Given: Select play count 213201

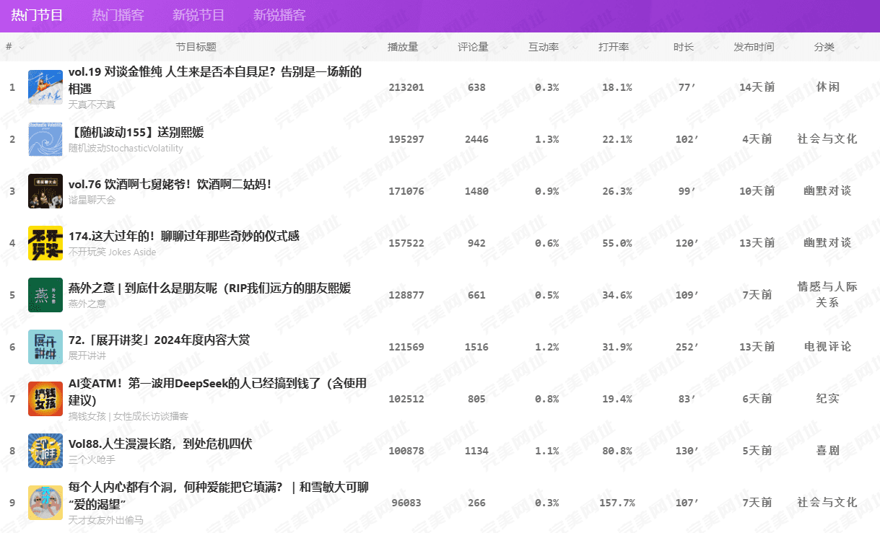Looking at the screenshot, I should tap(406, 87).
